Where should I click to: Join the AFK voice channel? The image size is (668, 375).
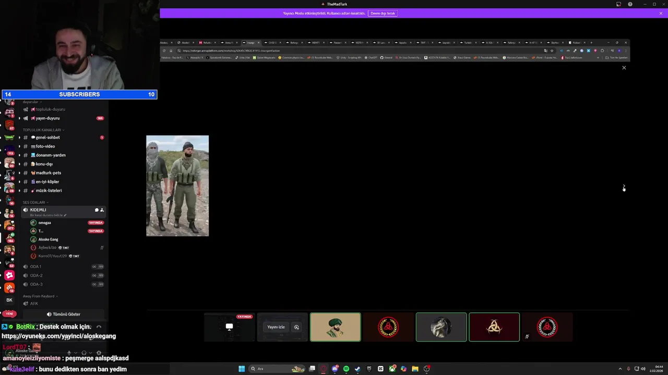coord(63,304)
